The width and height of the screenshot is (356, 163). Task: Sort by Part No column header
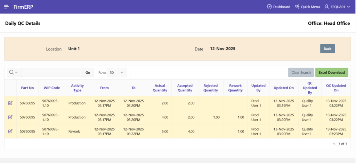click(x=27, y=88)
